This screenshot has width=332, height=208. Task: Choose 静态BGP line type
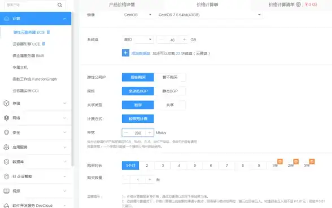[x=170, y=91]
